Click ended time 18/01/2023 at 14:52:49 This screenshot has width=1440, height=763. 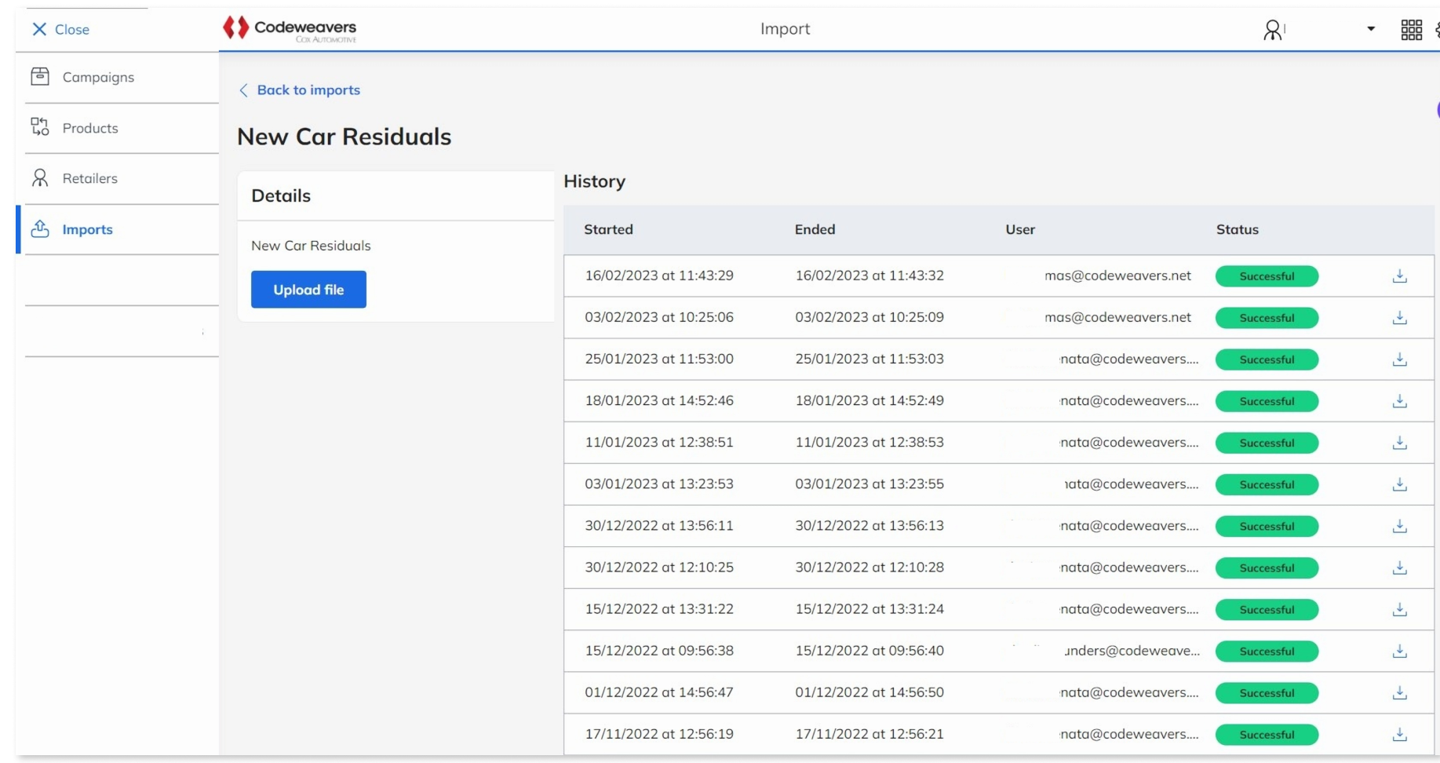click(x=869, y=400)
